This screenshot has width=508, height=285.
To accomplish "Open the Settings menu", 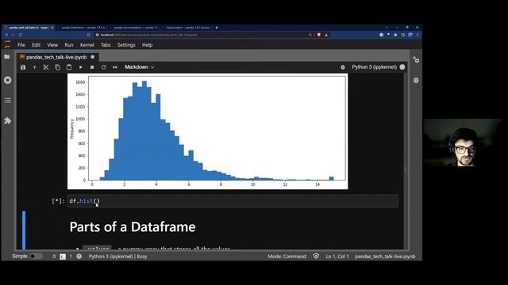I will click(126, 45).
